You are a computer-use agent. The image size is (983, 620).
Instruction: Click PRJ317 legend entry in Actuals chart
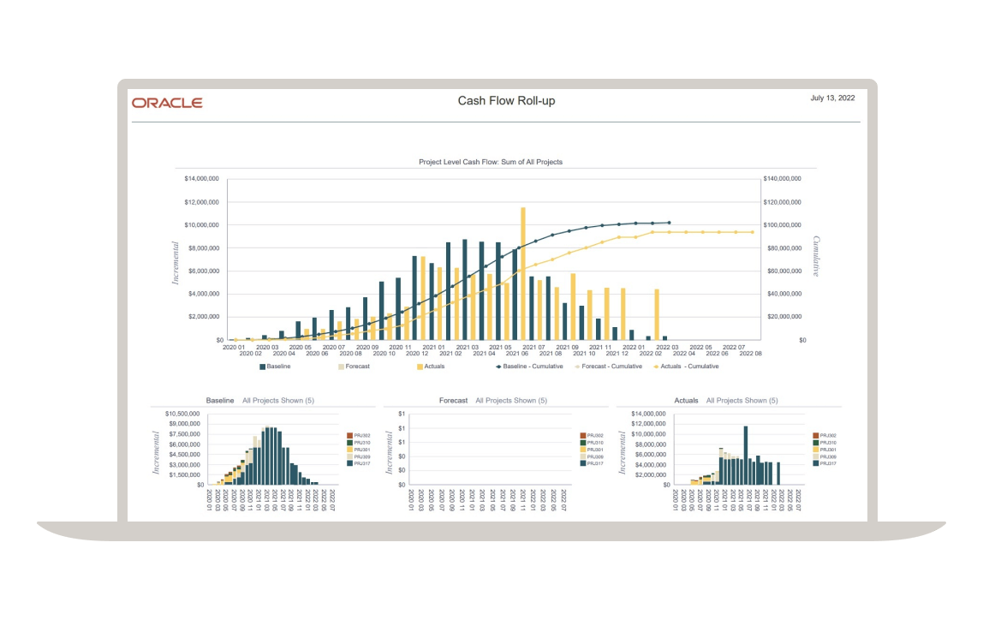(825, 463)
